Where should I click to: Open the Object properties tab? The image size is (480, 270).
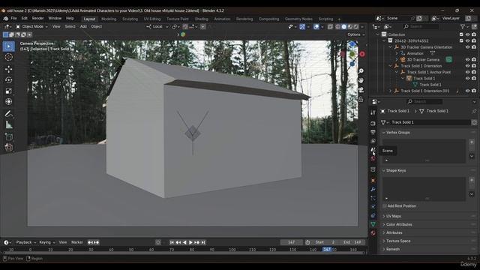(x=373, y=180)
